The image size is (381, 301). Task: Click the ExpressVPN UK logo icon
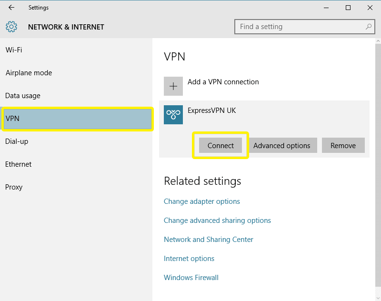coord(173,115)
